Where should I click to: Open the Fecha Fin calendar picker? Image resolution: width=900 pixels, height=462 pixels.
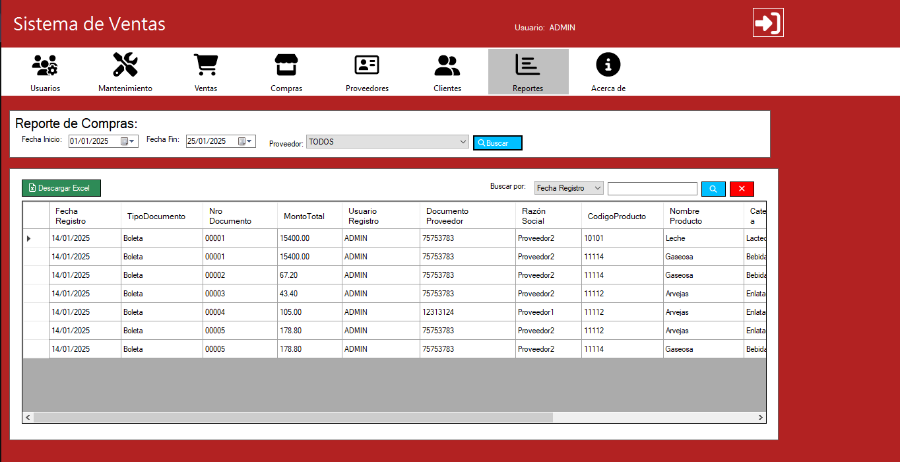245,141
